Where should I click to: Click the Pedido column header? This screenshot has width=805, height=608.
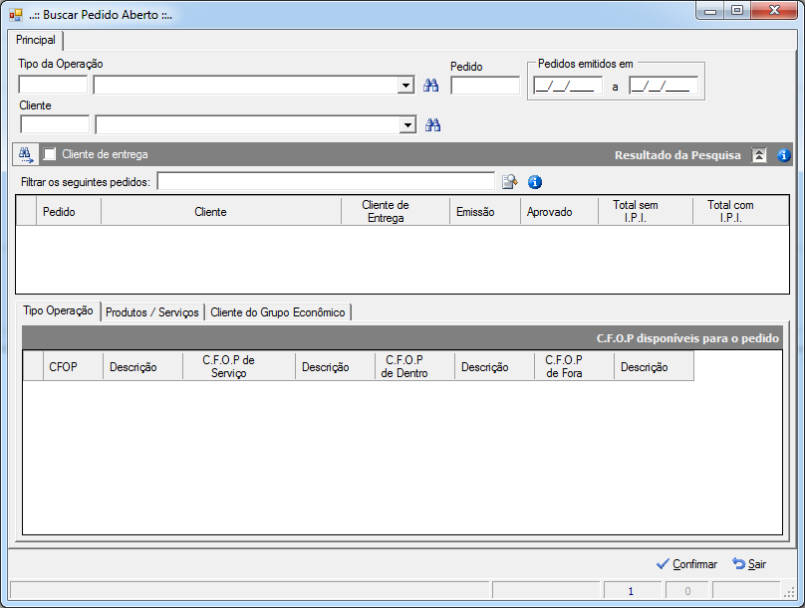pos(69,211)
